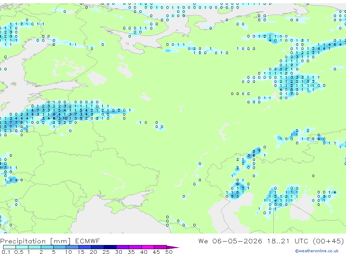Click the 'Precipitation [mm]' title text
The image size is (346, 254).
click(x=36, y=241)
